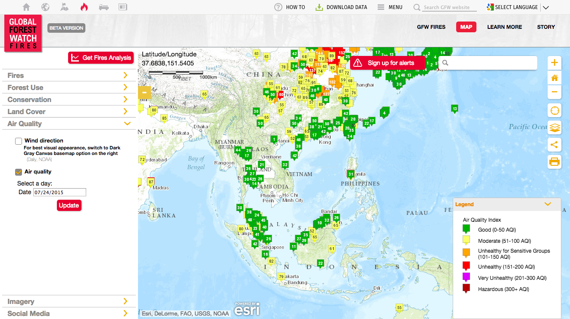Click the Get Fires Analysis button
570x319 pixels.
pyautogui.click(x=101, y=58)
